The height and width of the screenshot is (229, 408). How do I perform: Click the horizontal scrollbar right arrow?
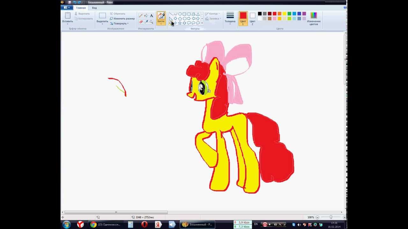click(x=341, y=212)
